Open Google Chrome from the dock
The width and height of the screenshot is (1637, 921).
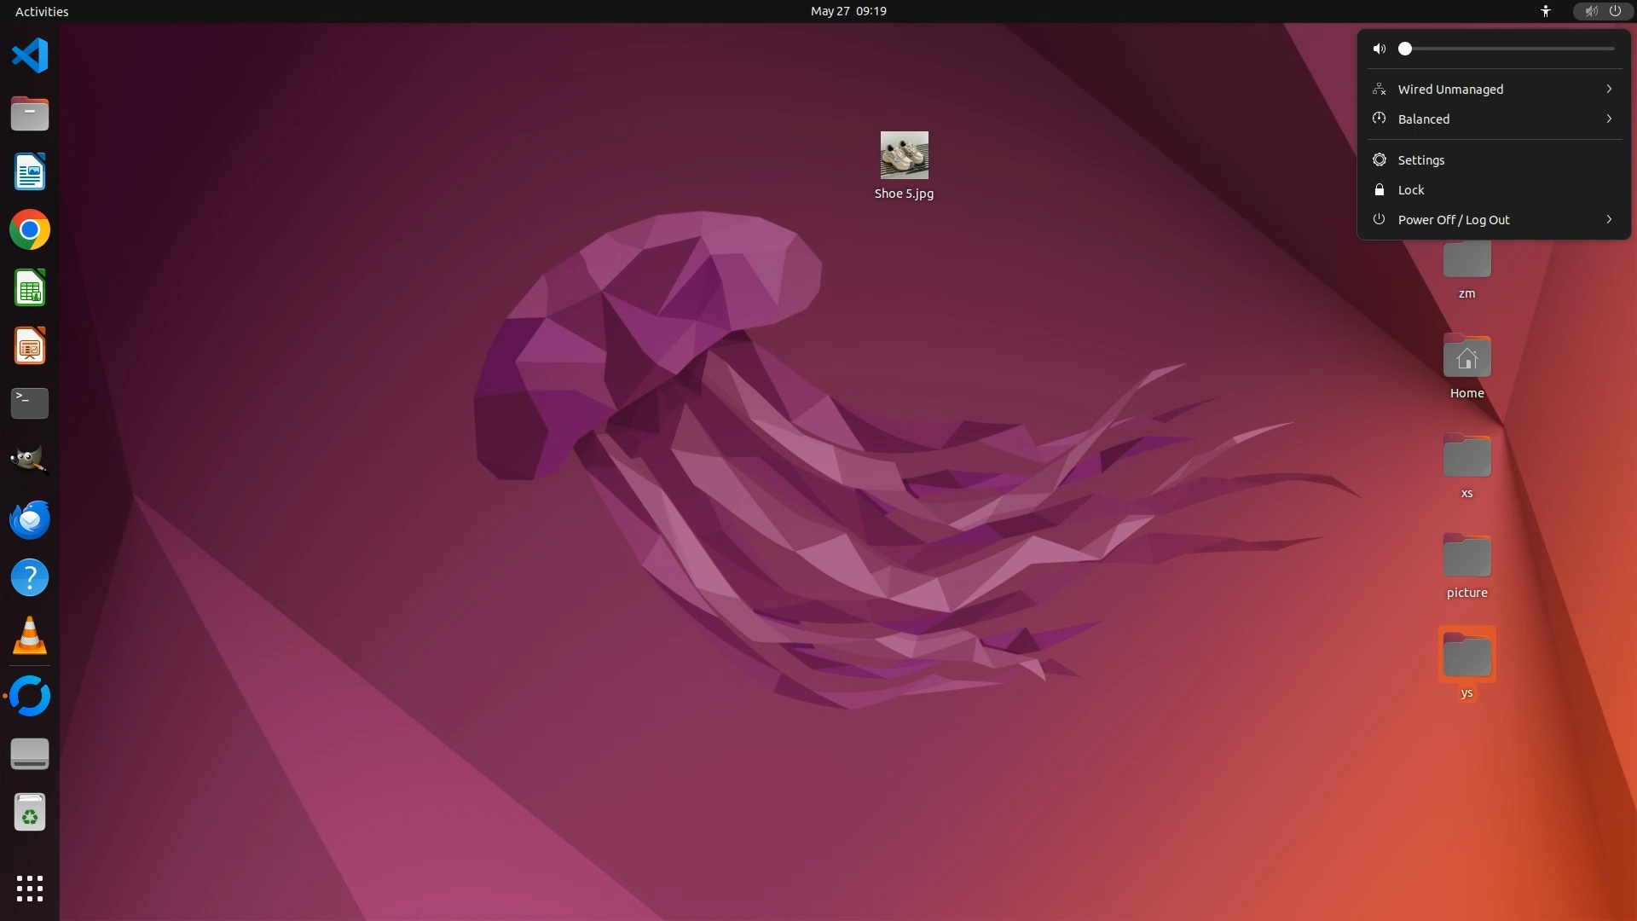(x=30, y=230)
